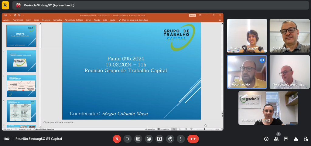This screenshot has width=311, height=146.
Task: Open the emoji reactions picker
Action: coord(149,139)
